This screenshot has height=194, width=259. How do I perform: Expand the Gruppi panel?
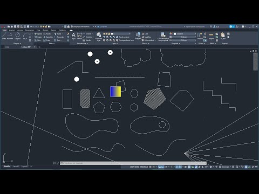202,44
